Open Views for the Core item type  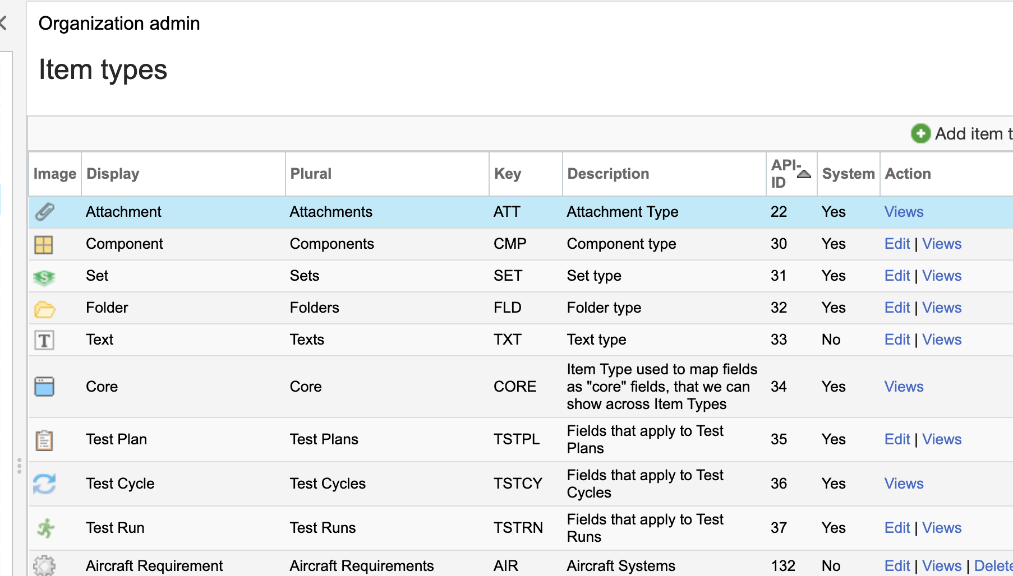click(904, 387)
